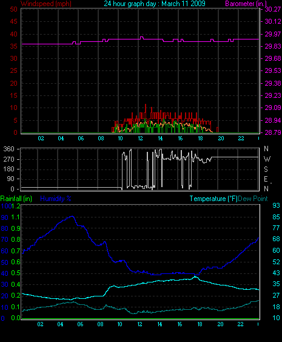Click the 360 wind direction scale label

tap(8, 149)
